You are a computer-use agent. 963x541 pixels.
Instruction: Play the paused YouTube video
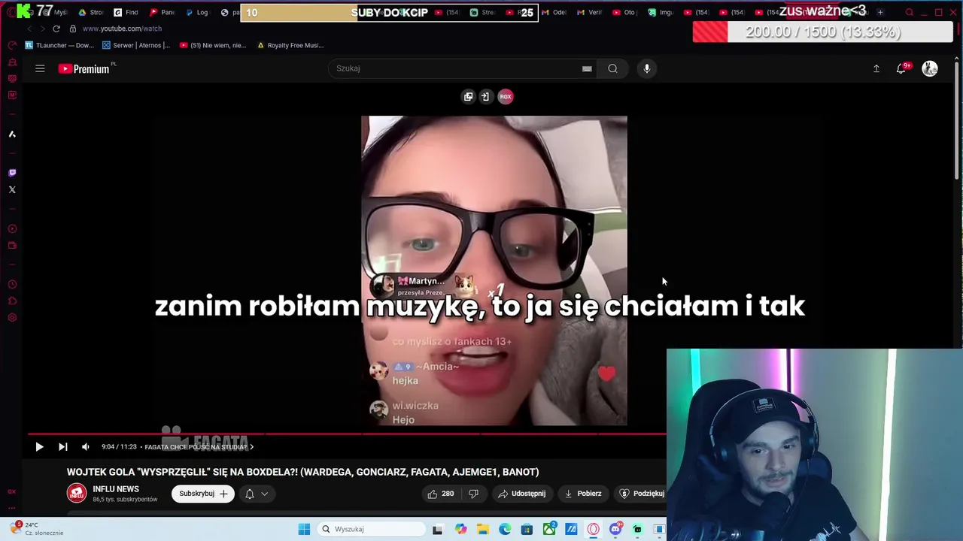[x=39, y=446]
